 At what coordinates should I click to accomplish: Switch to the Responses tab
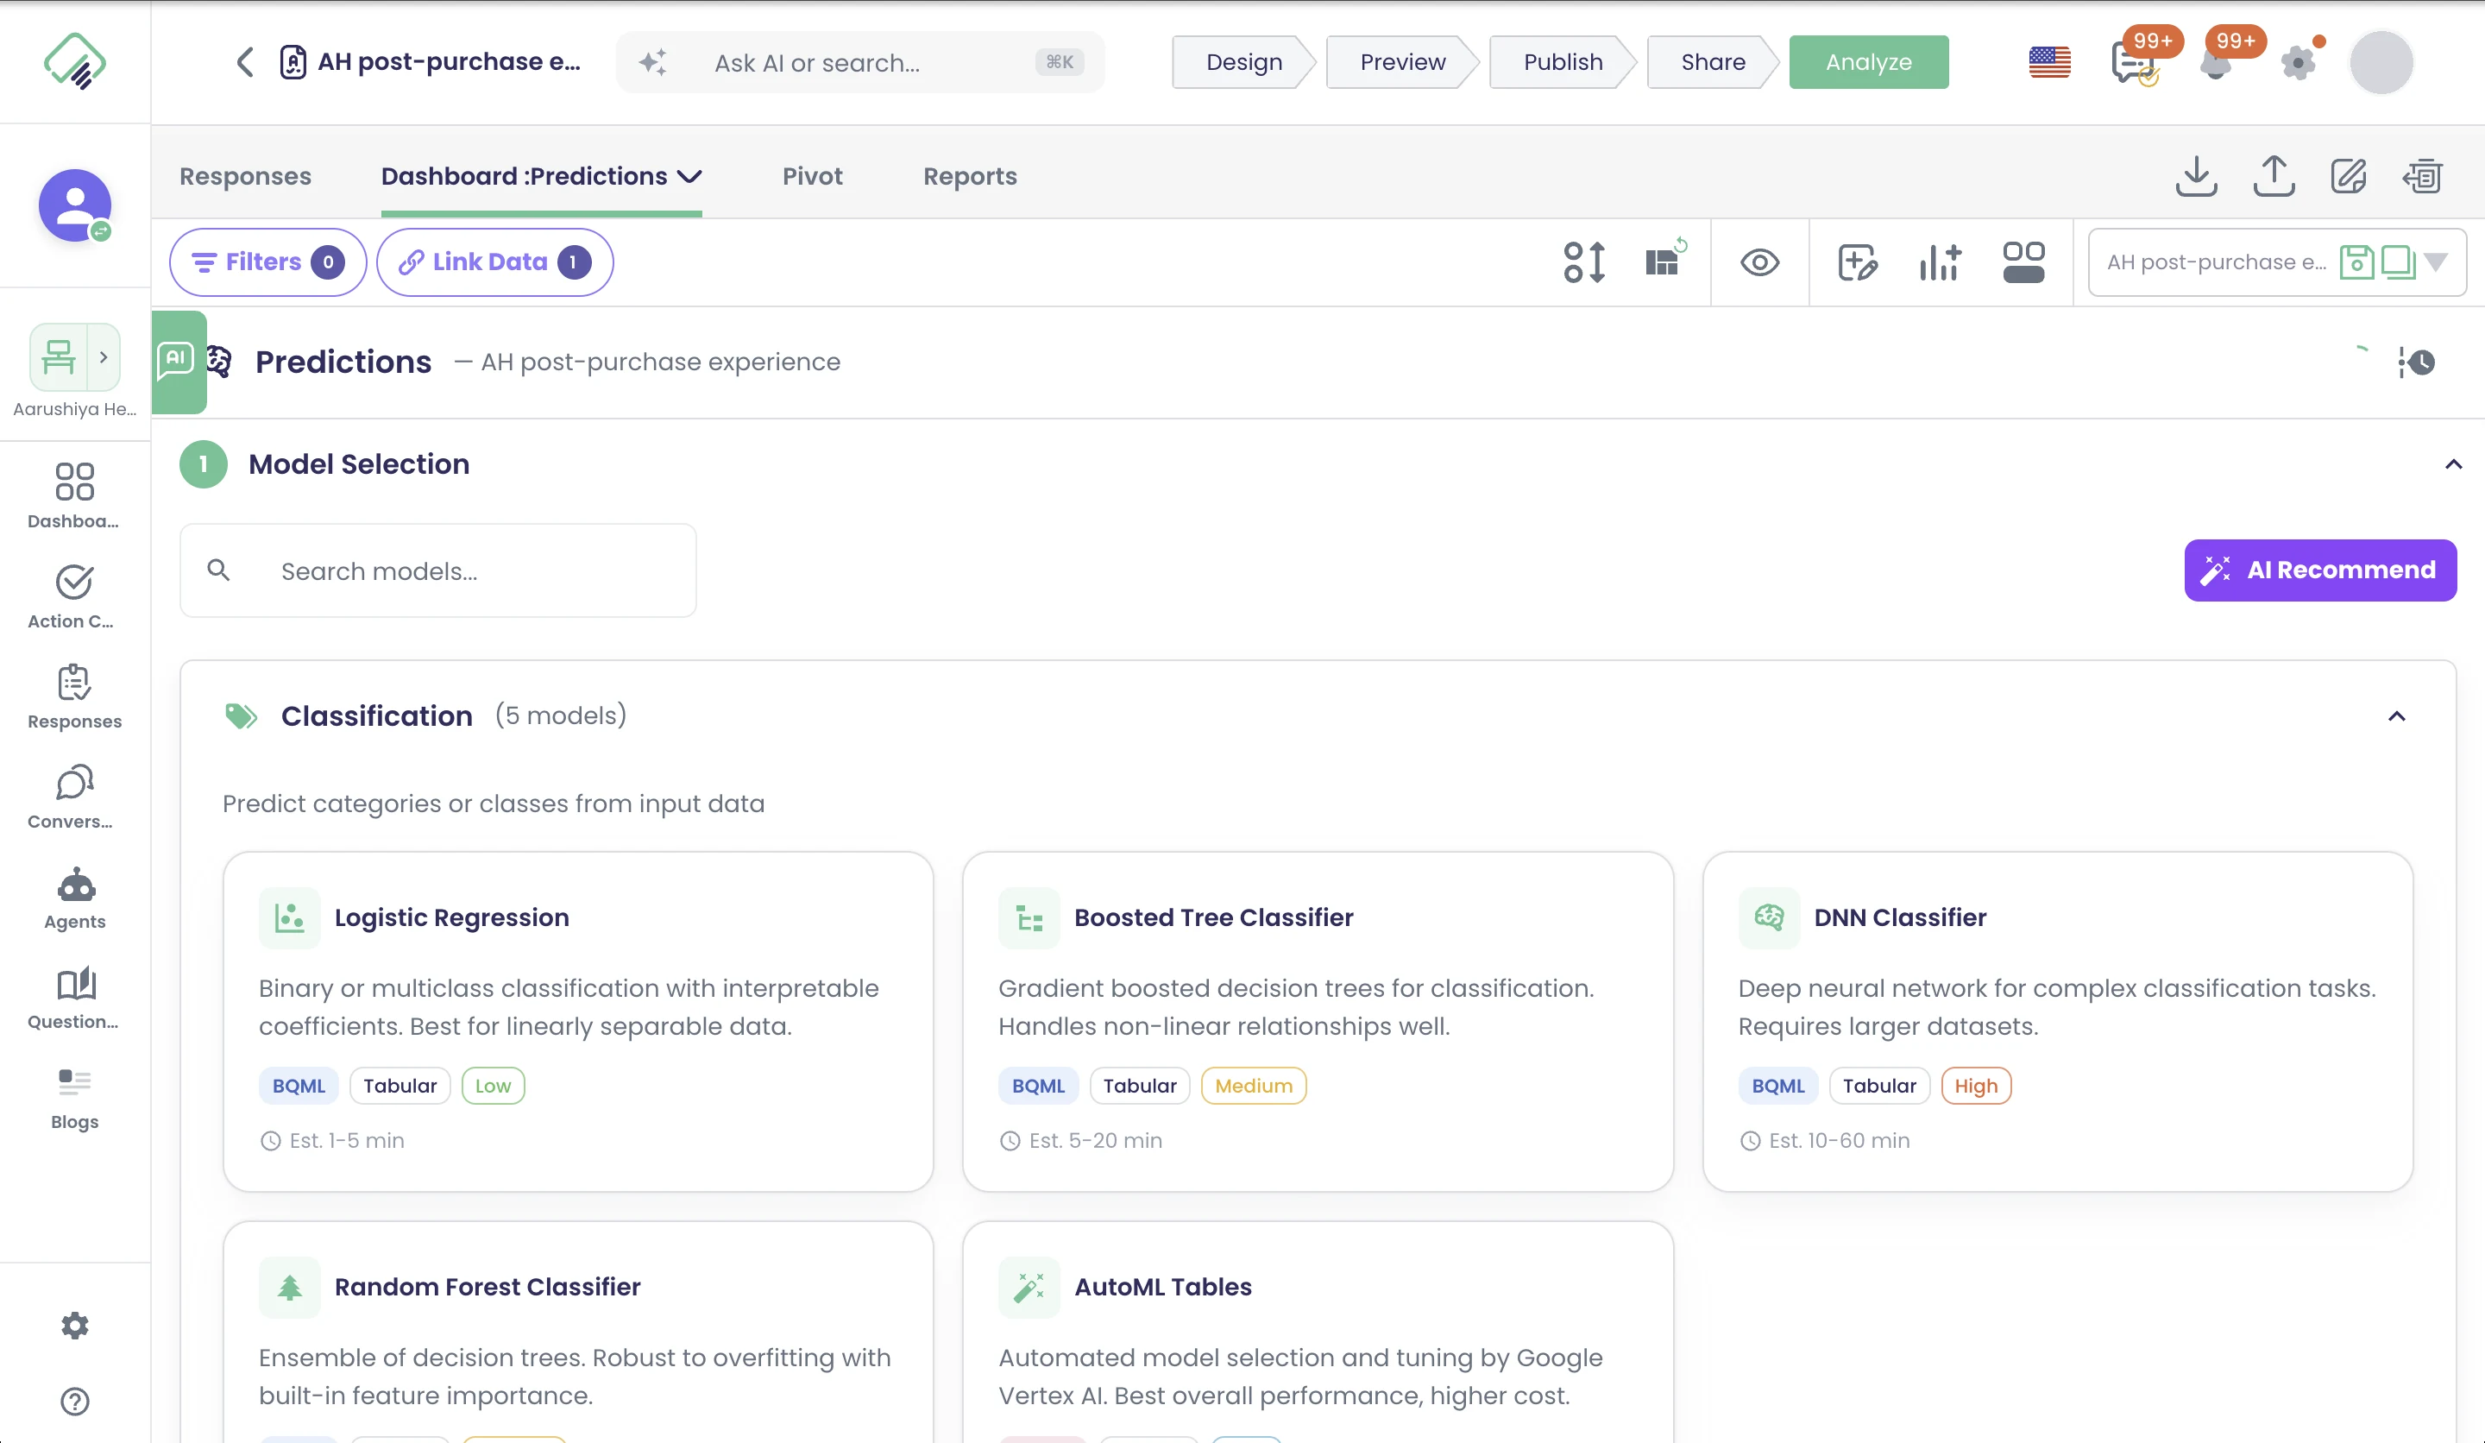pos(246,177)
